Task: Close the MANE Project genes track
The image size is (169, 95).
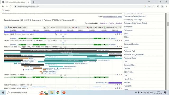Action: [121, 34]
